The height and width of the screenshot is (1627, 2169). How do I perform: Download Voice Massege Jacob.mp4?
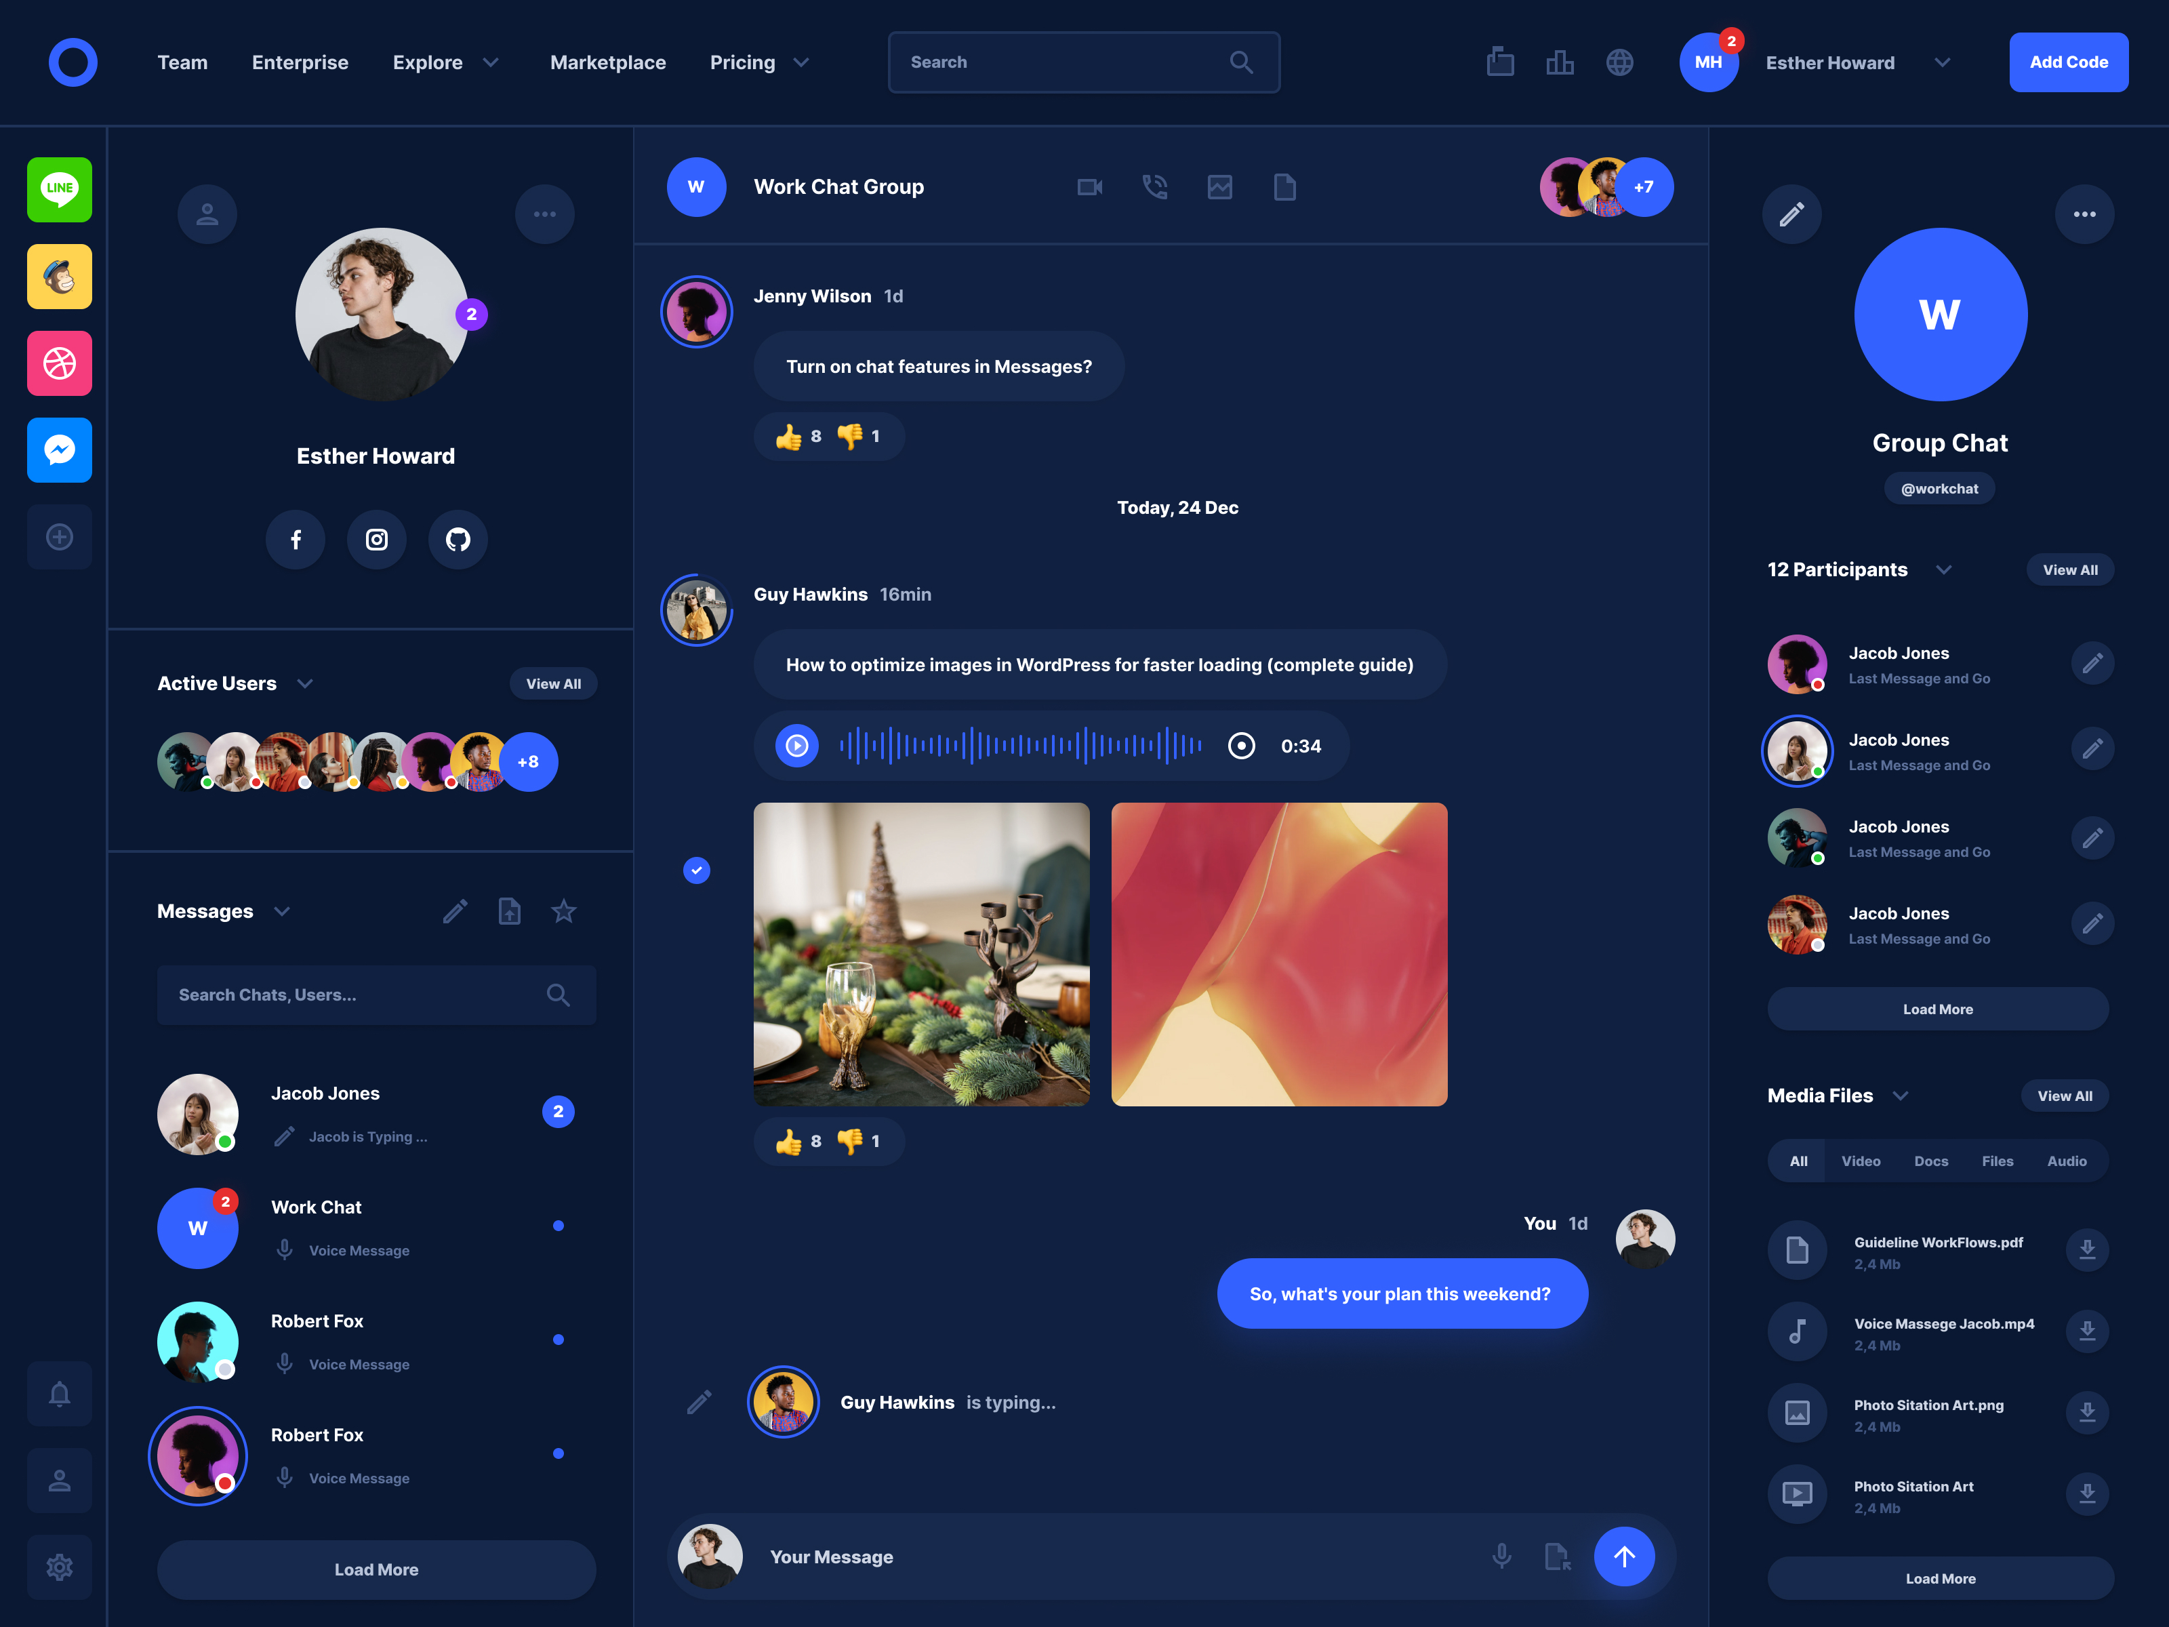pyautogui.click(x=2086, y=1331)
